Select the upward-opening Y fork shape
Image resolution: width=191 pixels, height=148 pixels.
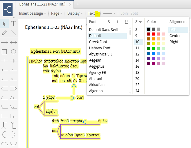[x=13, y=125]
